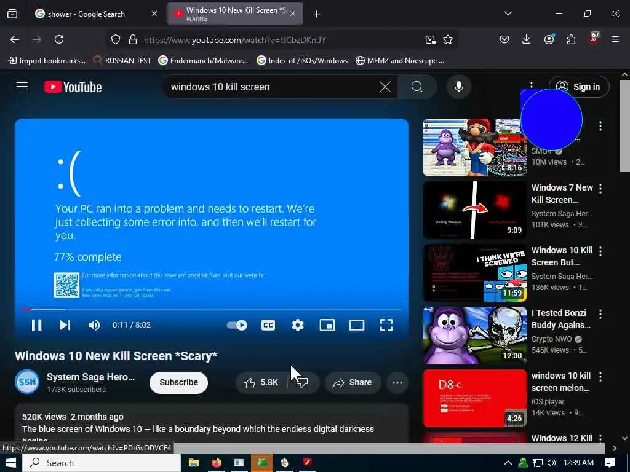Open options menu for I Tested Bonzi Buddy

(600, 314)
